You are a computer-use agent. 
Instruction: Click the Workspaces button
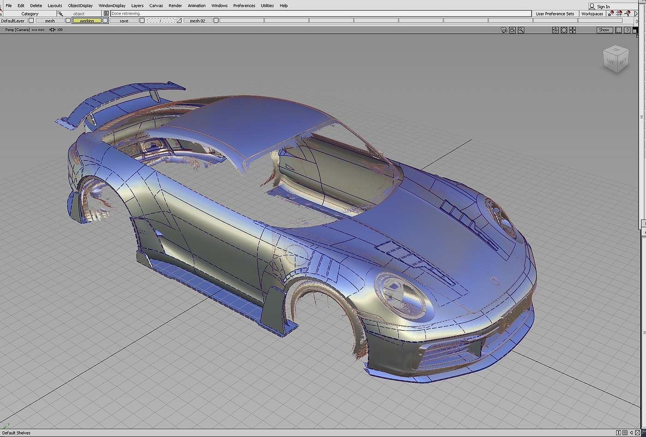[592, 14]
